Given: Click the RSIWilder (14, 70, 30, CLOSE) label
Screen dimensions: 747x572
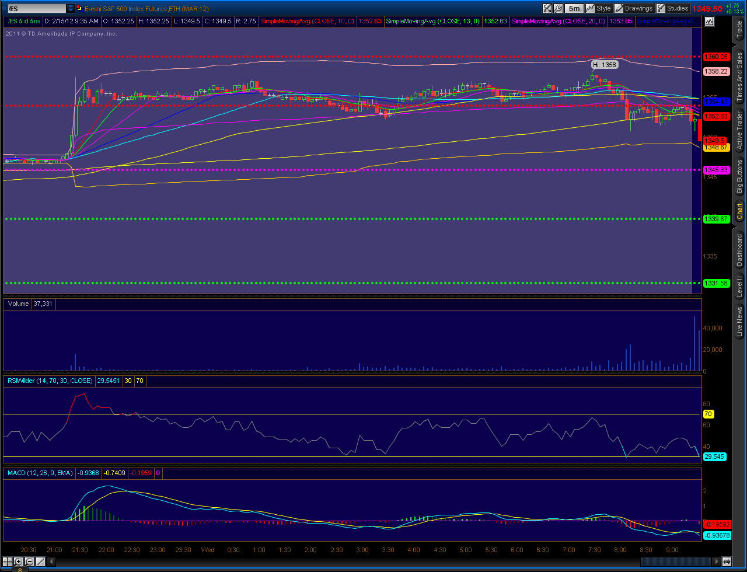Looking at the screenshot, I should coord(50,381).
